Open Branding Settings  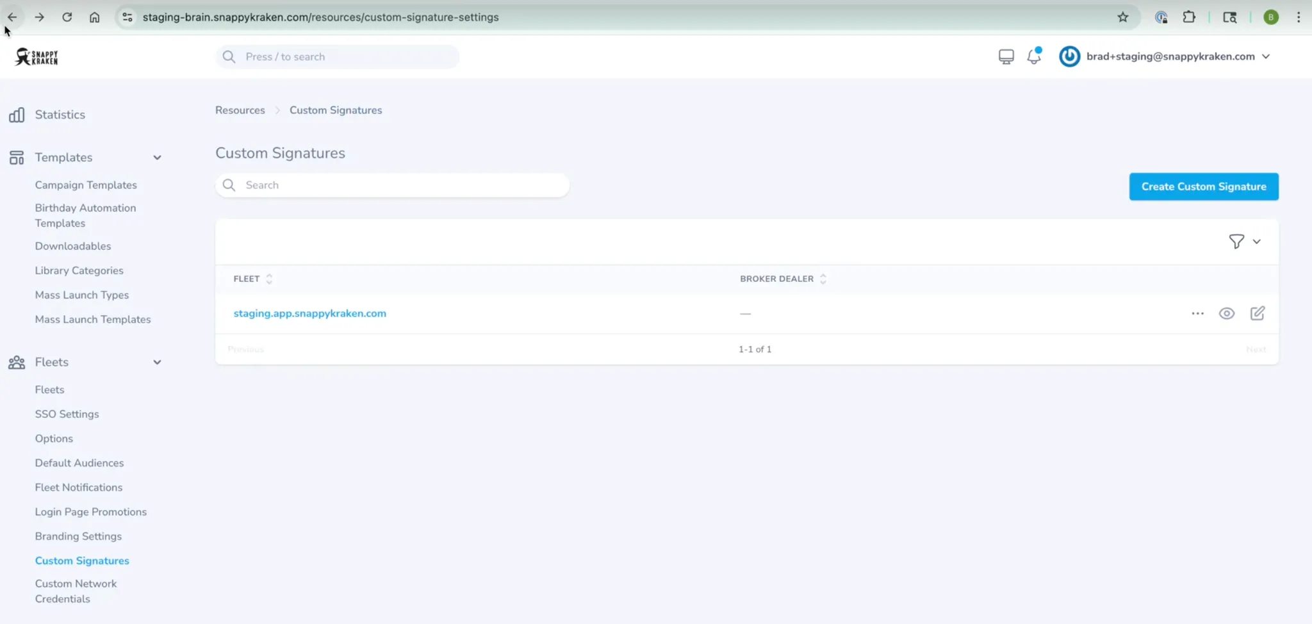coord(78,536)
